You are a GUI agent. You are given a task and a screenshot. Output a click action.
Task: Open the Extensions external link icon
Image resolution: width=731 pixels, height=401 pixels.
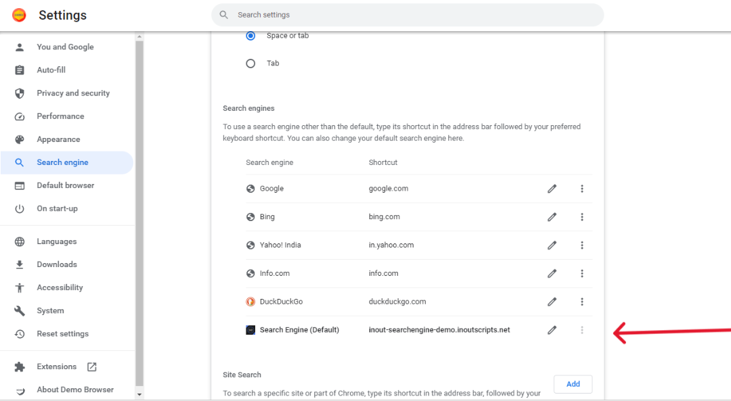point(92,367)
